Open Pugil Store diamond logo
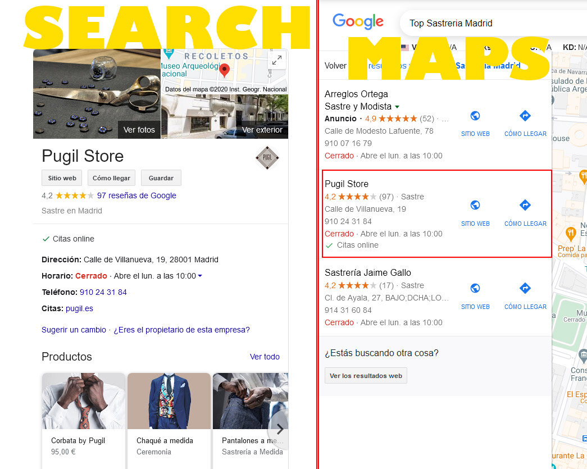 (267, 158)
